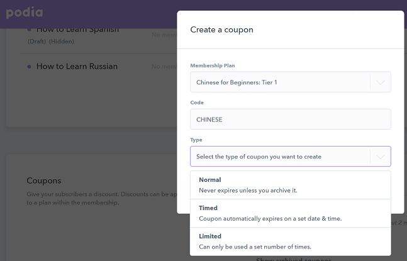Click the (Hidden) status label
Image resolution: width=407 pixels, height=261 pixels.
[x=62, y=42]
